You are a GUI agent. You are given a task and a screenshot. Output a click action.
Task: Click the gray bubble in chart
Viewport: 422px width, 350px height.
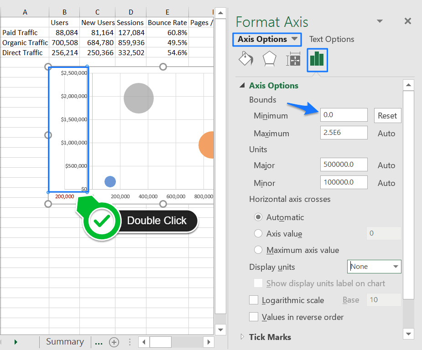coord(139,98)
